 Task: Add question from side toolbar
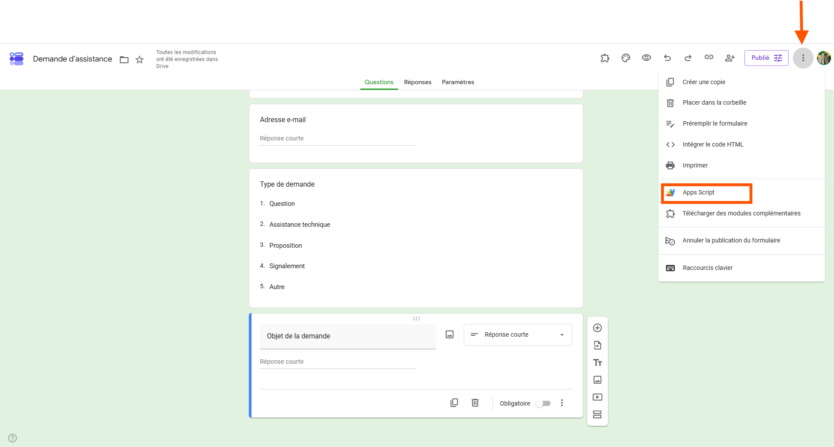pyautogui.click(x=597, y=328)
